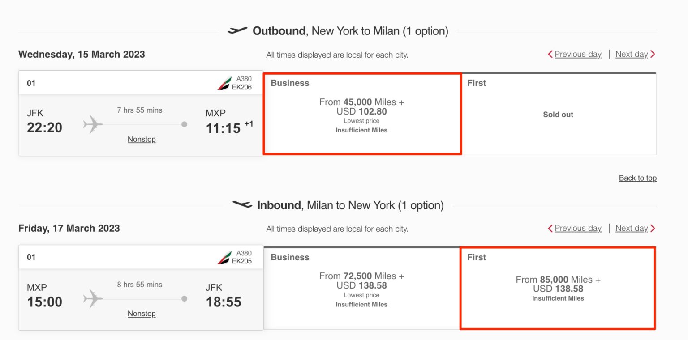688x340 pixels.
Task: Open Next day for the inbound flight
Action: [633, 228]
